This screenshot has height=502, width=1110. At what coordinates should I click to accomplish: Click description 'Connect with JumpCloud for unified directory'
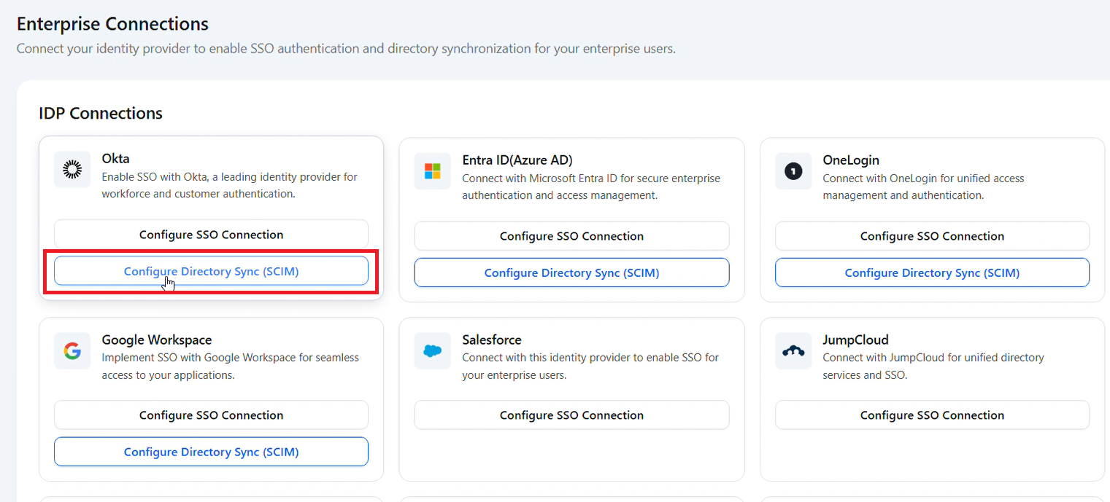coord(933,366)
